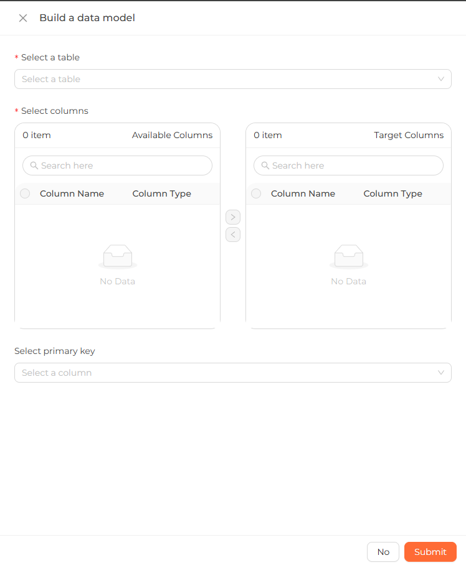Click the Select columns label

[x=54, y=111]
